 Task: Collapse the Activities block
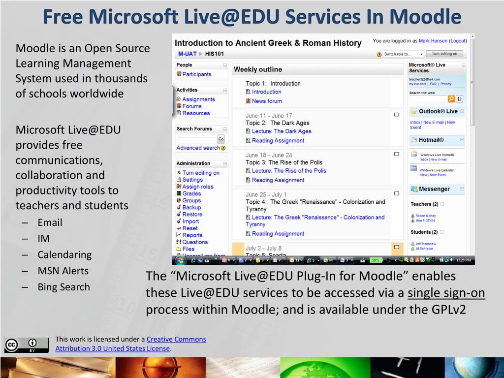225,91
